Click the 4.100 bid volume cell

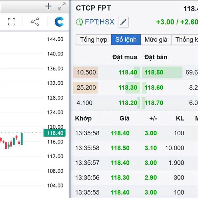coord(84,103)
